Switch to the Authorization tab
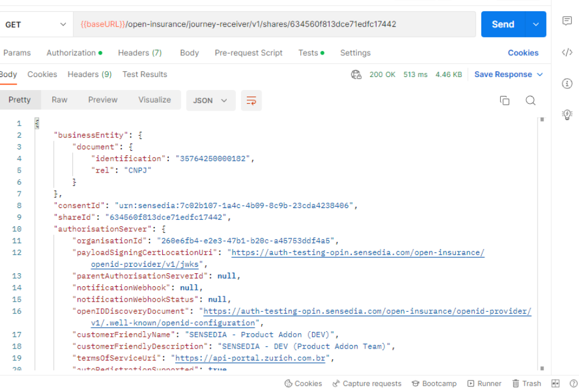Image resolution: width=579 pixels, height=390 pixels. click(x=71, y=53)
